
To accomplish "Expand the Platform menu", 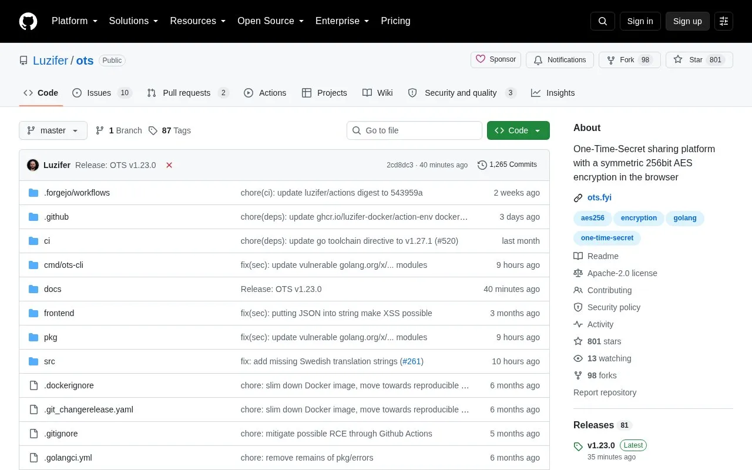I will tap(75, 21).
